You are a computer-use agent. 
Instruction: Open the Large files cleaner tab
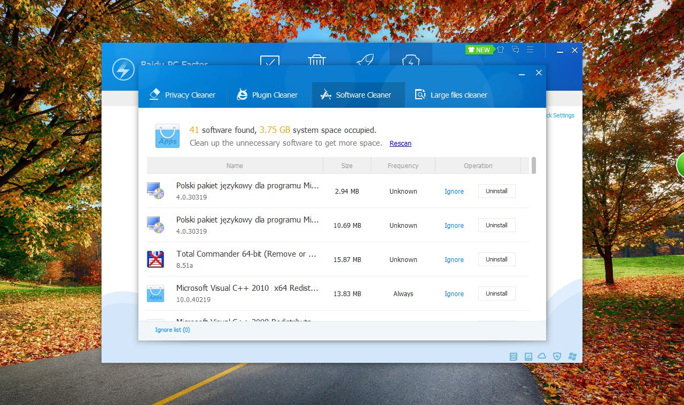[x=452, y=95]
